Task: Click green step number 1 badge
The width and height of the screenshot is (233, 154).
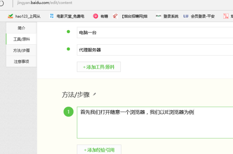Action: click(x=68, y=112)
